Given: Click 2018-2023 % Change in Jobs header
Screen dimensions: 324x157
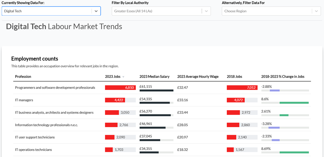Looking at the screenshot, I should coord(283,76).
